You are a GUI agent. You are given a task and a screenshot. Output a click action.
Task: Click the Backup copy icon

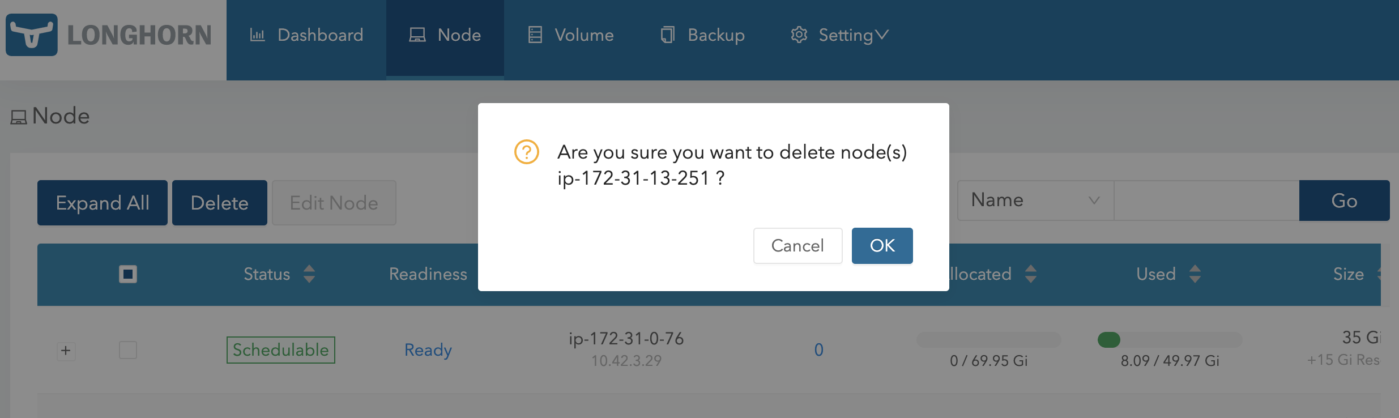point(668,35)
